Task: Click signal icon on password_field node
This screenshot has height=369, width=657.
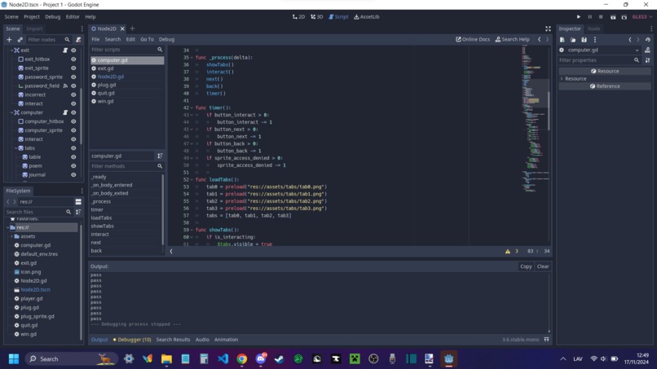Action: (x=65, y=86)
